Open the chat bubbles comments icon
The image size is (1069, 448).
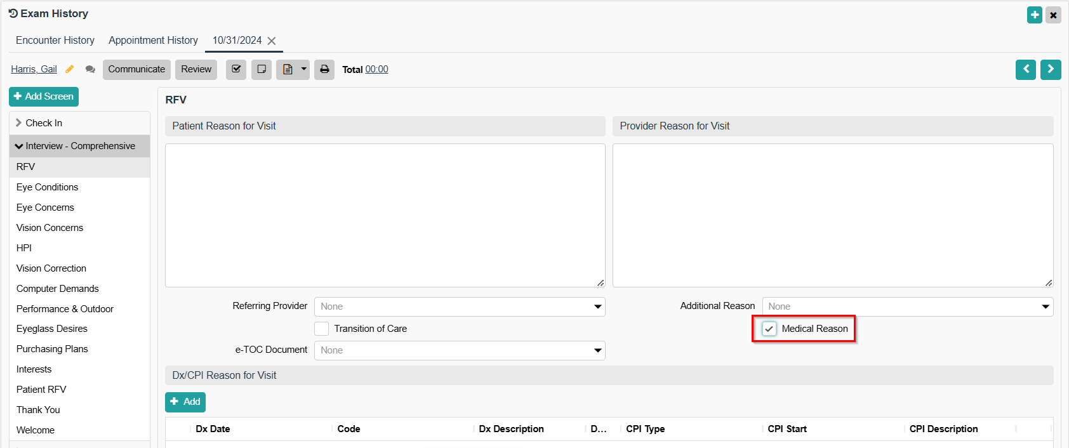pyautogui.click(x=90, y=69)
